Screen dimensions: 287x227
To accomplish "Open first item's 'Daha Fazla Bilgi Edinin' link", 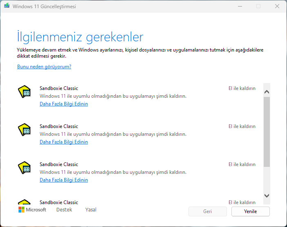I will click(x=64, y=104).
